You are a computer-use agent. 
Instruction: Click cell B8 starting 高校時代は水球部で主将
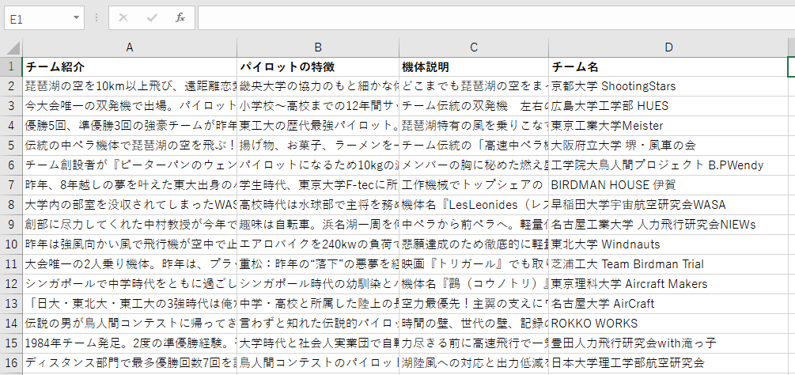tap(319, 205)
